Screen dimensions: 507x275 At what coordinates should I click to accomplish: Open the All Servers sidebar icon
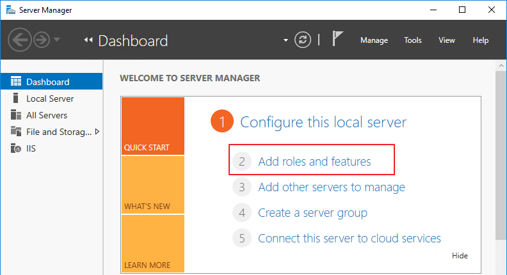tap(16, 115)
